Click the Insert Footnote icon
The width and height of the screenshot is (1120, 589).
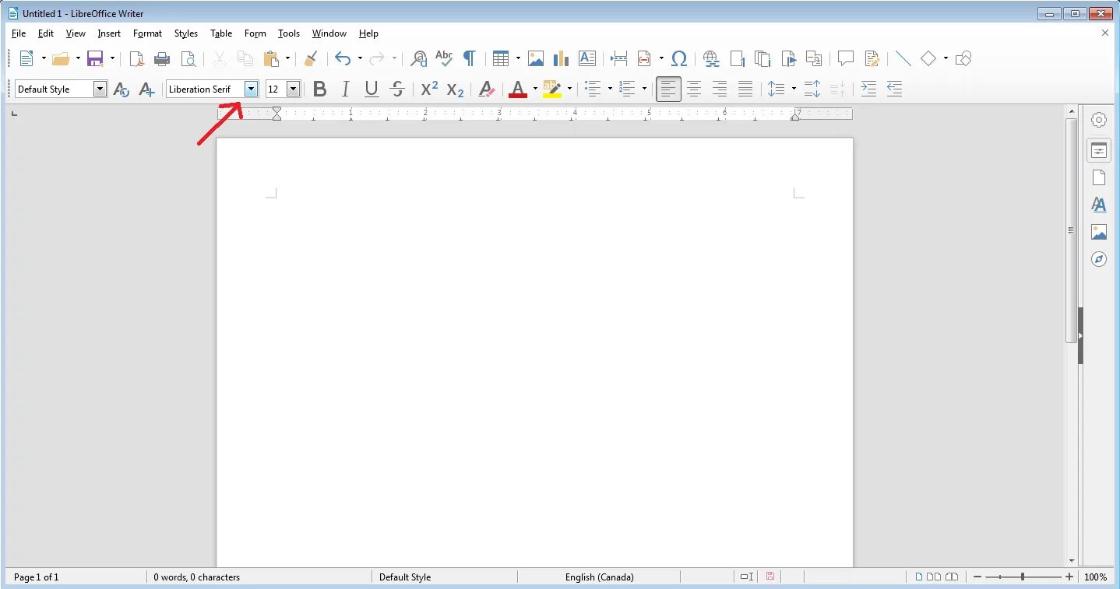(x=737, y=58)
